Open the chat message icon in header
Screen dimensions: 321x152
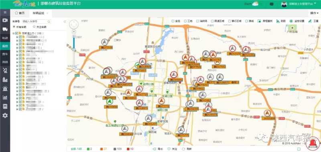coord(272,4)
